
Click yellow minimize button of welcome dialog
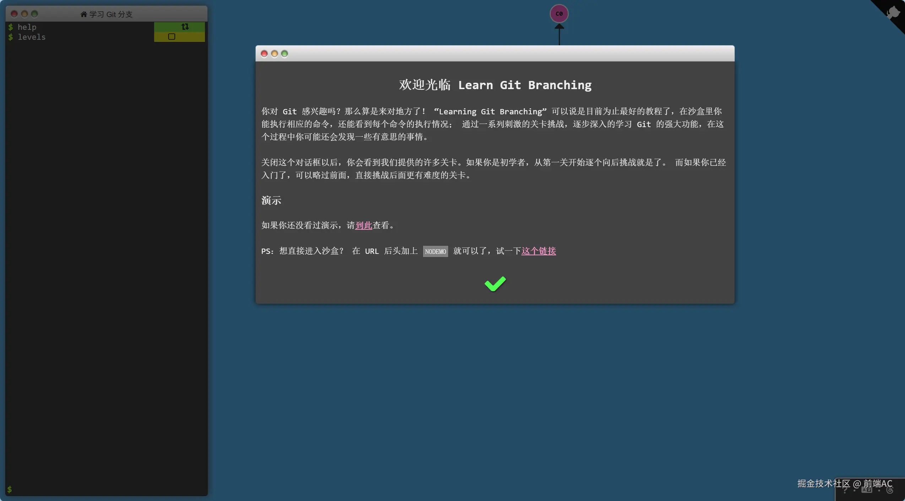(x=274, y=54)
